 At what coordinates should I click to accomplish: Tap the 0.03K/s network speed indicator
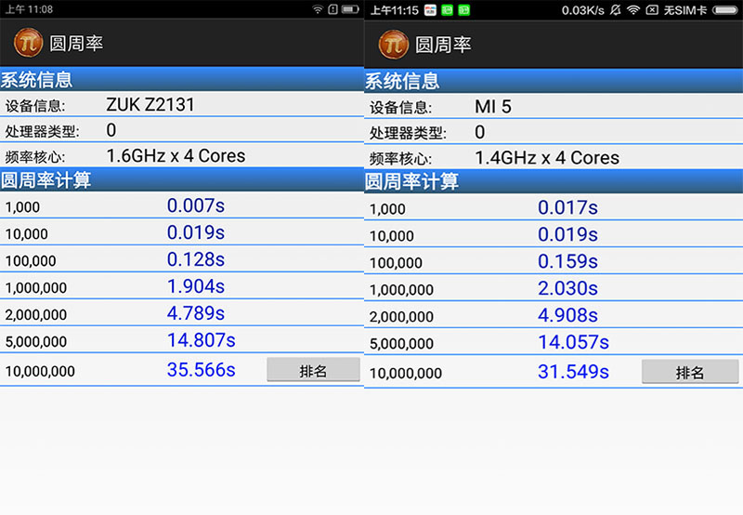pyautogui.click(x=583, y=10)
